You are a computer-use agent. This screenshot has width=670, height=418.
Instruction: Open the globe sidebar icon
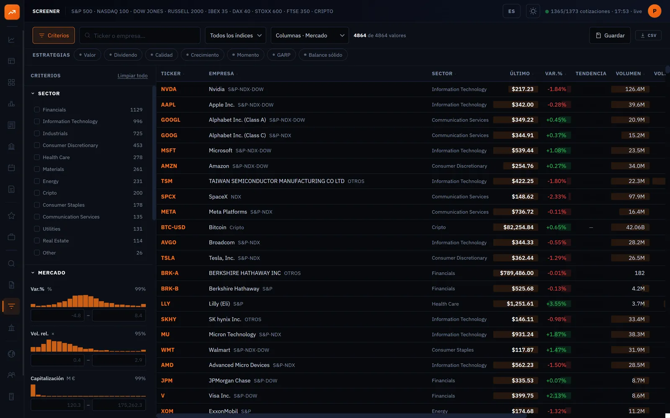[x=11, y=354]
